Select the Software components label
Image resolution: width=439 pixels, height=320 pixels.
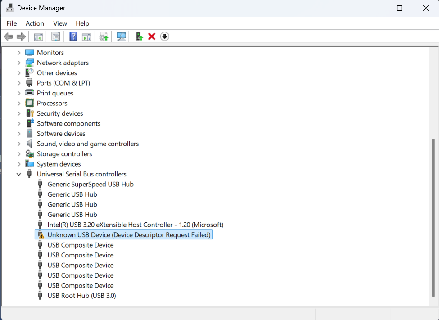[x=68, y=123]
